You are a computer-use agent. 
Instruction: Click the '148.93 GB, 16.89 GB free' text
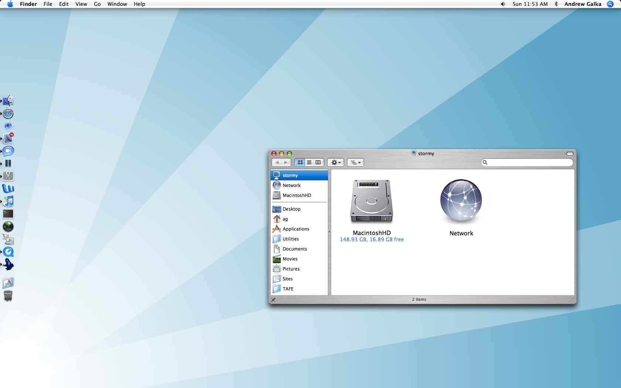tap(371, 239)
